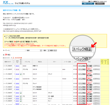Click 完了確認 for item 50057
Image resolution: width=110 pixels, height=105 pixels.
click(x=89, y=101)
